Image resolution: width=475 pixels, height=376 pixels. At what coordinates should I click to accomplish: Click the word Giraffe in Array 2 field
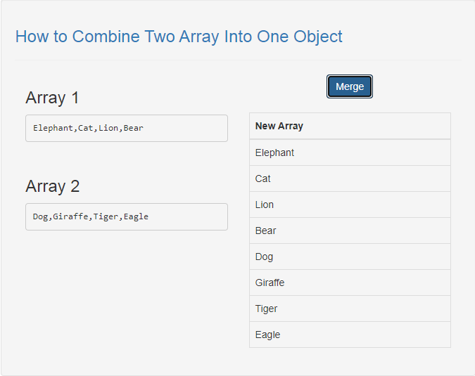(x=70, y=216)
